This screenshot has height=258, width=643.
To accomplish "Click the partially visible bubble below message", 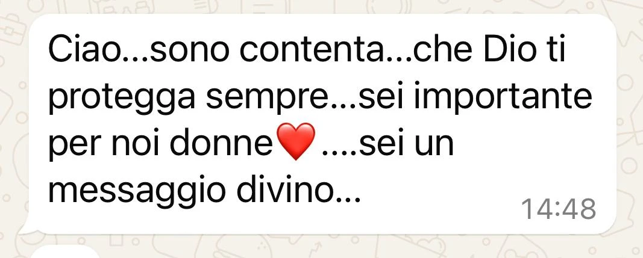I will click(66, 252).
